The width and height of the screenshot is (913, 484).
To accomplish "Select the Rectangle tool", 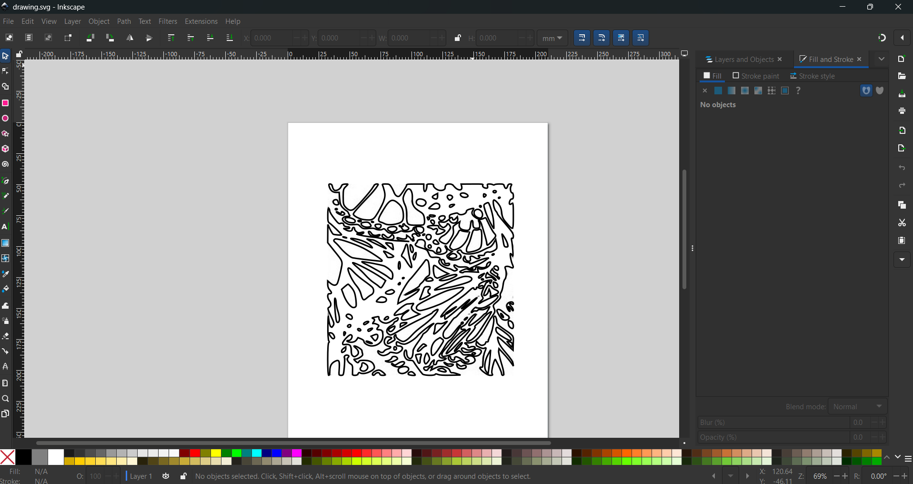I will pyautogui.click(x=5, y=103).
